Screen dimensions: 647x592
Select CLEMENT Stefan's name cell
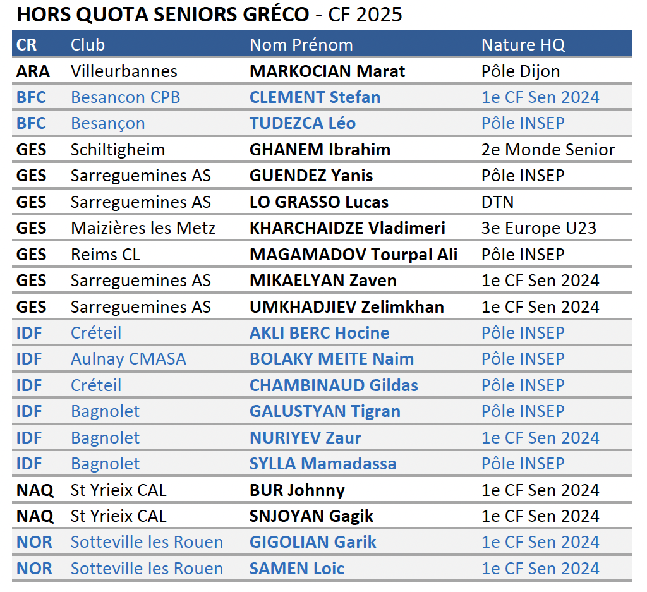coord(315,97)
